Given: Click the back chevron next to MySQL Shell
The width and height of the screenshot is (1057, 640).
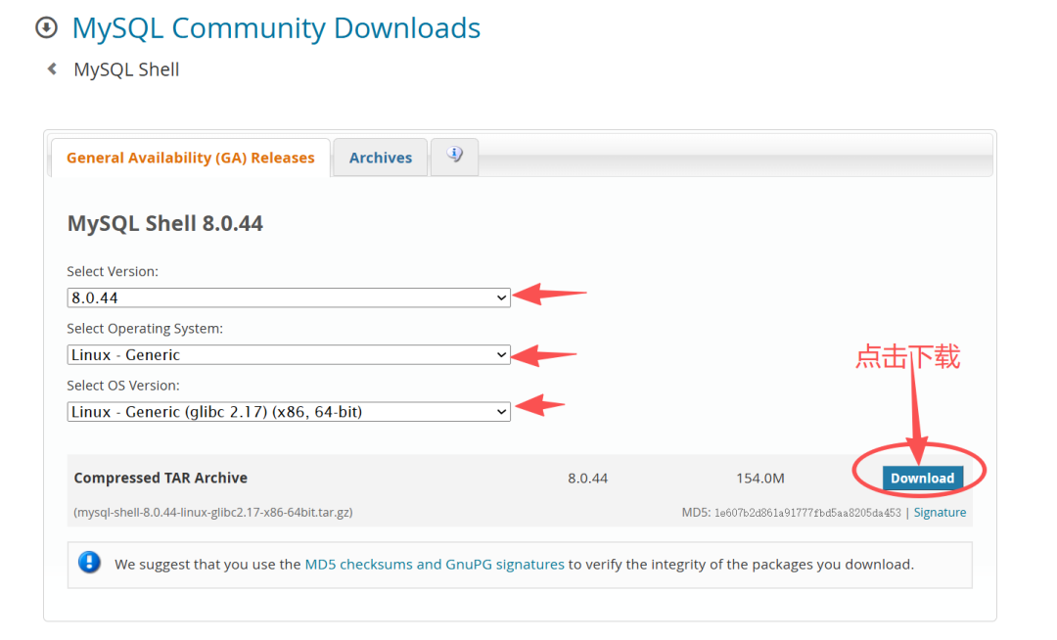Looking at the screenshot, I should click(x=52, y=69).
